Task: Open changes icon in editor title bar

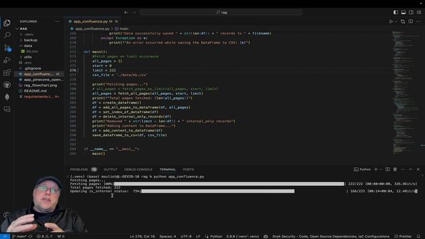Action: click(403, 21)
